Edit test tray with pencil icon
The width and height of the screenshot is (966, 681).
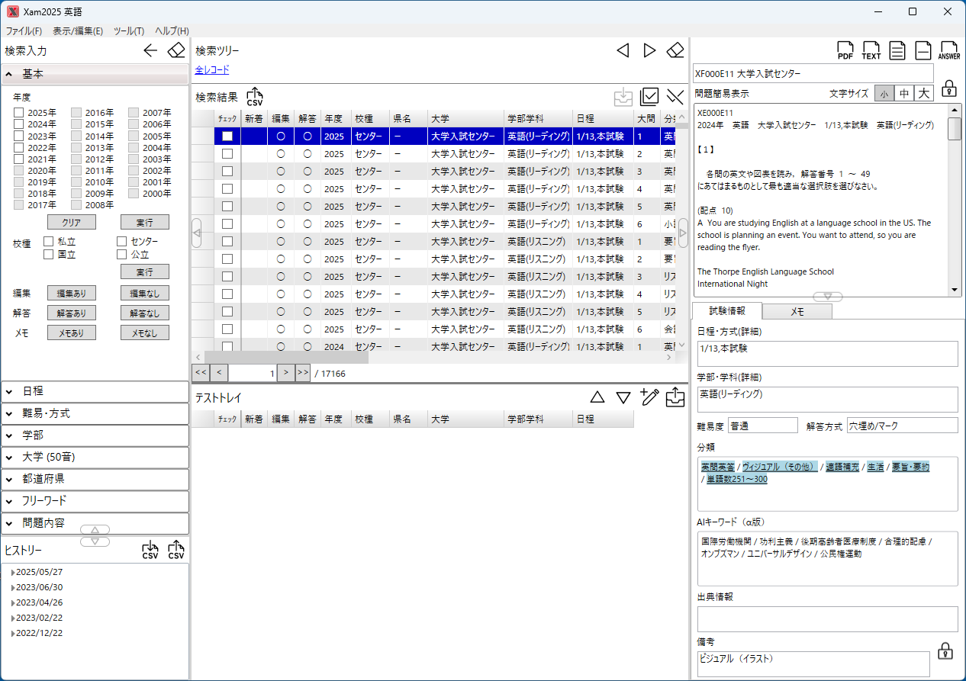pos(649,397)
